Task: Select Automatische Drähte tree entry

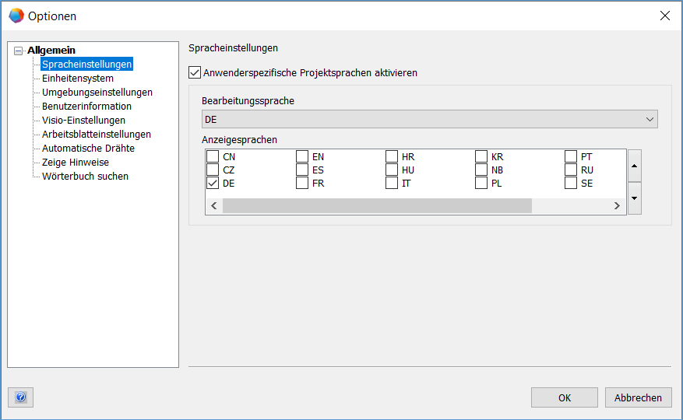Action: [x=88, y=148]
